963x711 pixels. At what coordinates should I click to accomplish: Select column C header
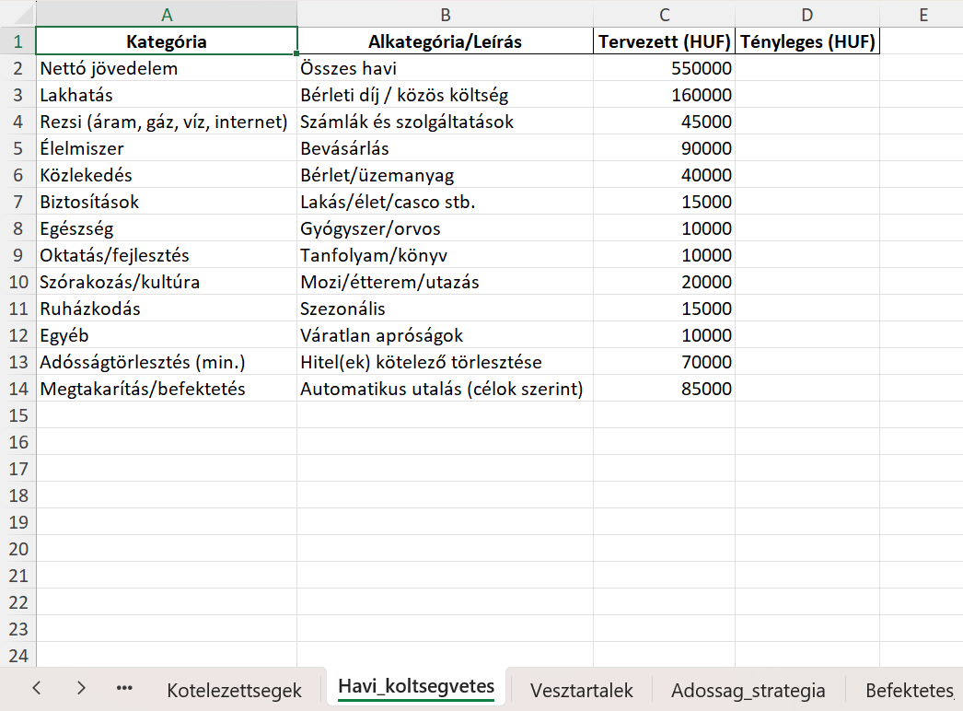click(x=664, y=14)
